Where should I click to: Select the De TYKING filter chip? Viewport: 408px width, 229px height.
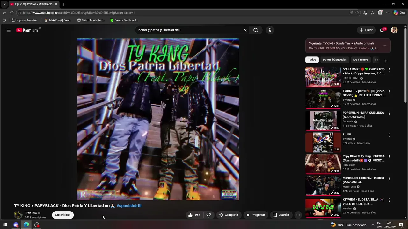point(361,60)
